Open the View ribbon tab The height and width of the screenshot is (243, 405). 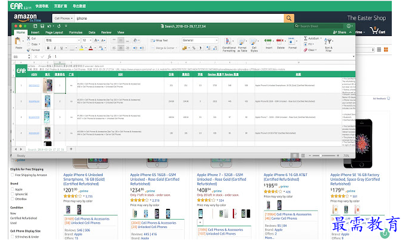point(121,32)
